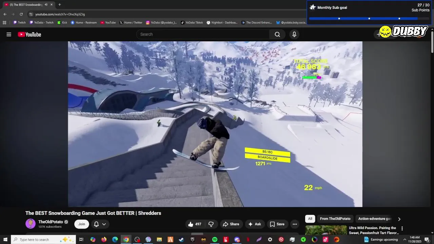Open the Twitch bookmark
The width and height of the screenshot is (434, 244).
click(x=19, y=23)
